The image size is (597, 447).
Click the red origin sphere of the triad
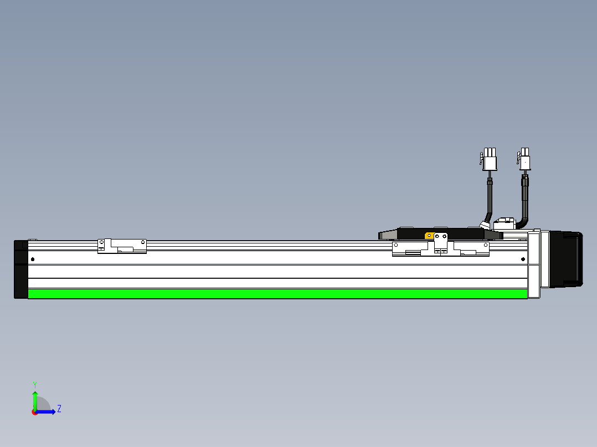[x=35, y=412]
